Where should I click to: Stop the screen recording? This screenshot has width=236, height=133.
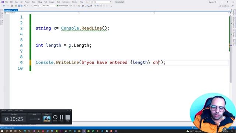point(68,118)
